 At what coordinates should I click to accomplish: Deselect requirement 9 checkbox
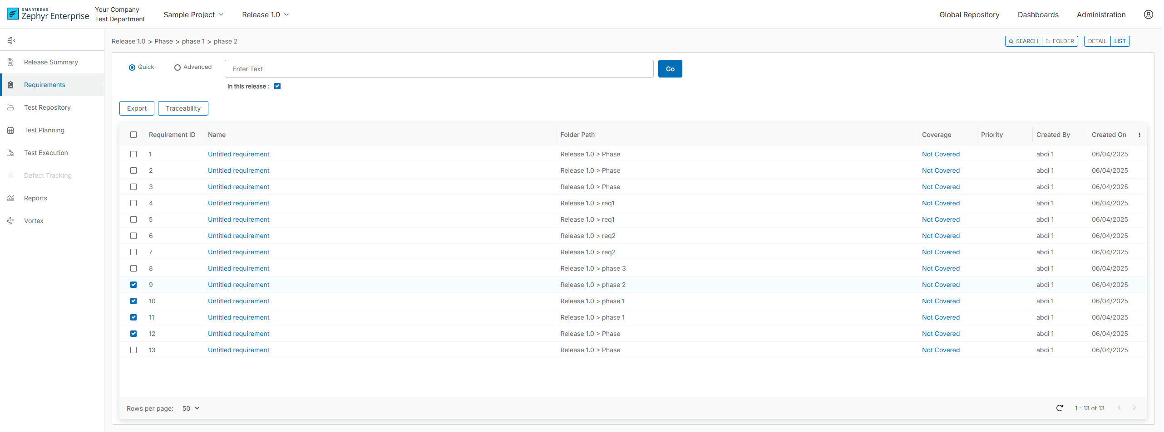[x=133, y=285]
